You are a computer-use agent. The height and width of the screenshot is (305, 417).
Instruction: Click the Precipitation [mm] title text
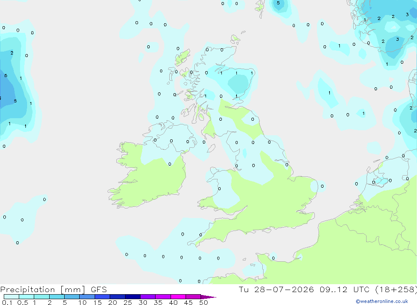(x=43, y=290)
